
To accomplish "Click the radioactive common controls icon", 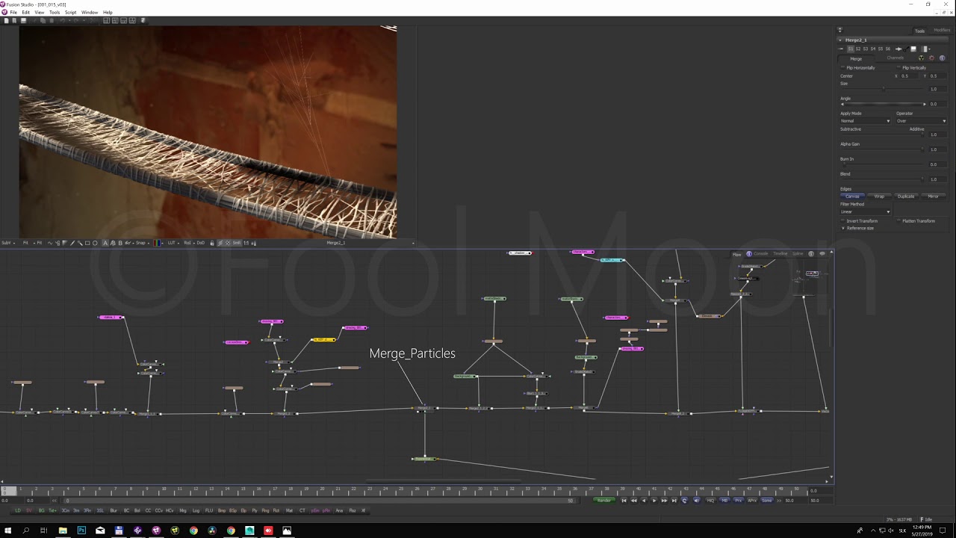I will coord(921,58).
